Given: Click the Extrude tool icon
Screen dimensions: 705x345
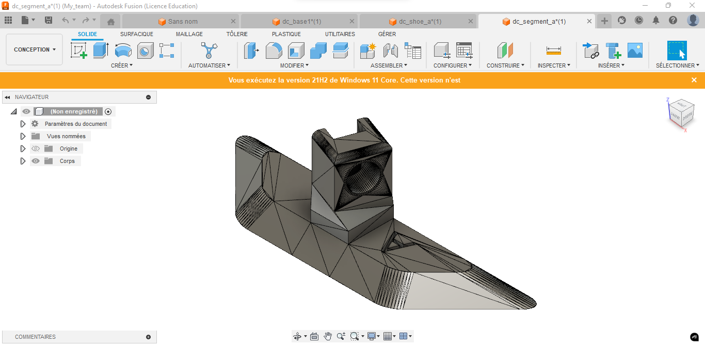Looking at the screenshot, I should click(101, 51).
